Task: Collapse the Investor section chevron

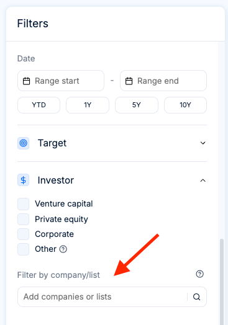Action: coord(203,180)
